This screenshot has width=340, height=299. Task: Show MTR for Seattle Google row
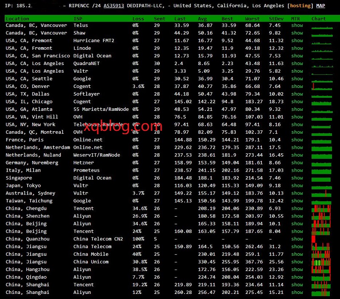pos(297,79)
